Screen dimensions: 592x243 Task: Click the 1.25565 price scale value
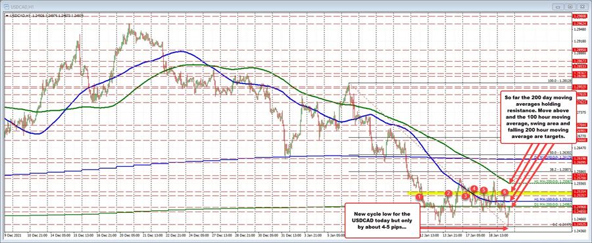[581, 183]
